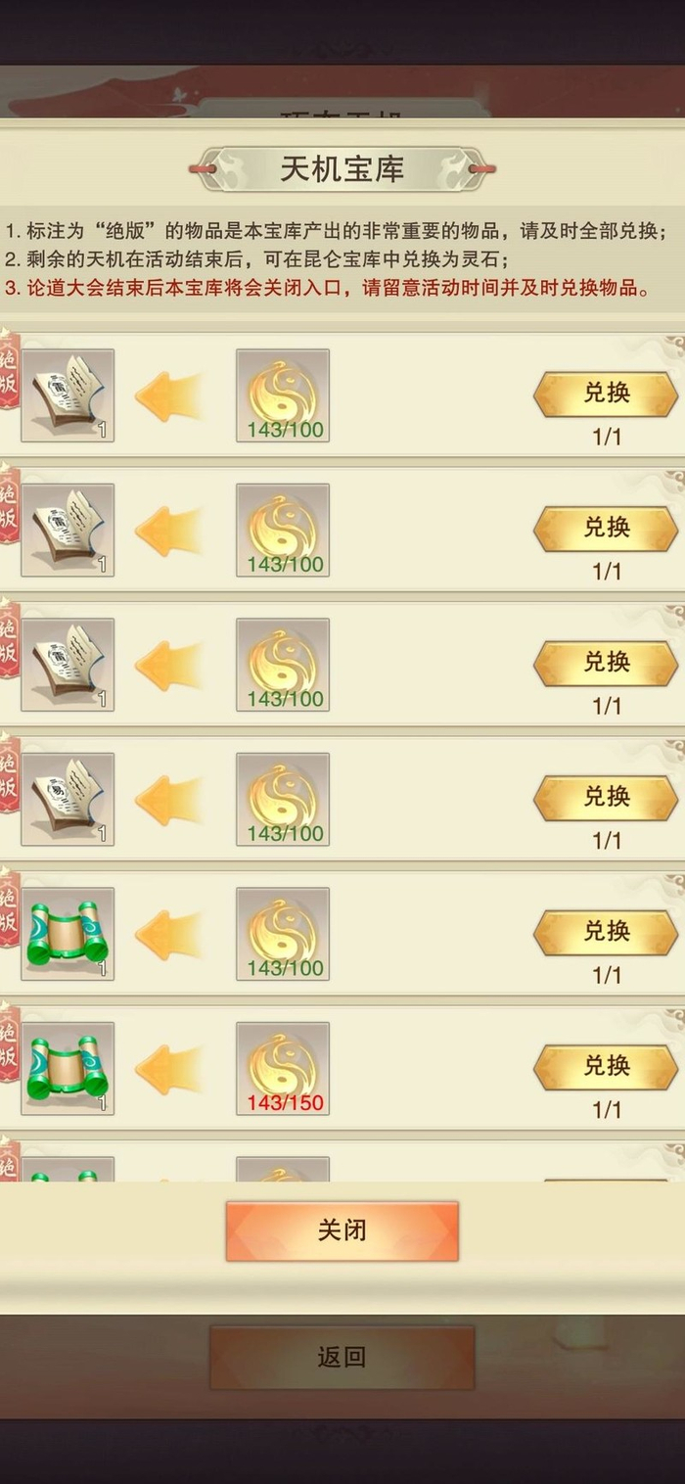The width and height of the screenshot is (685, 1484).
Task: Exchange the second row's book with 兑换
Action: (x=606, y=529)
